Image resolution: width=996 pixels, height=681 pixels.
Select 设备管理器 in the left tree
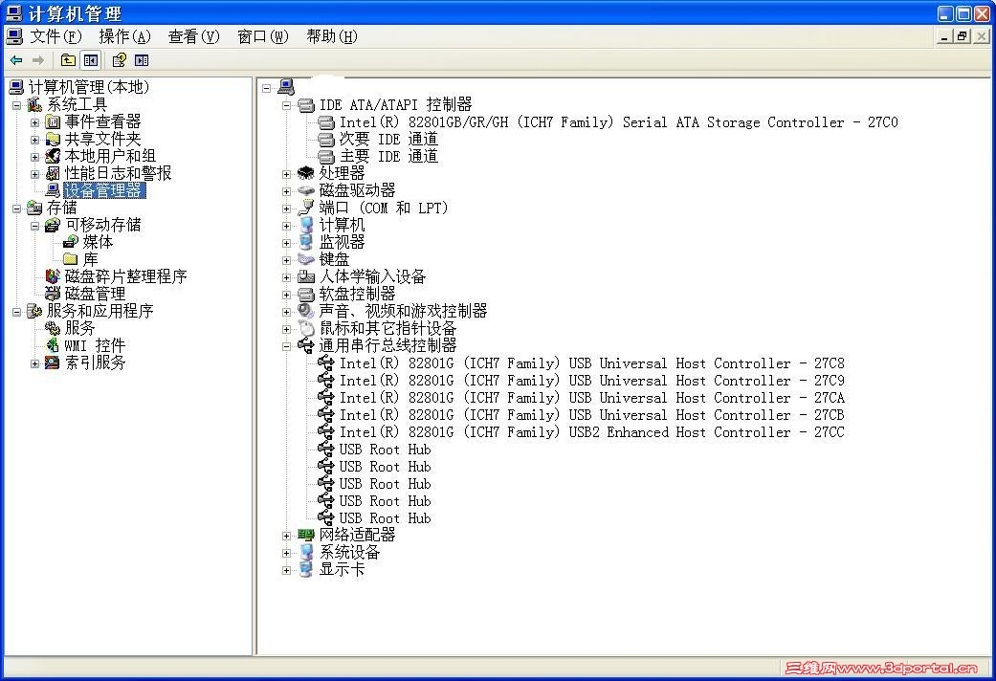[104, 190]
